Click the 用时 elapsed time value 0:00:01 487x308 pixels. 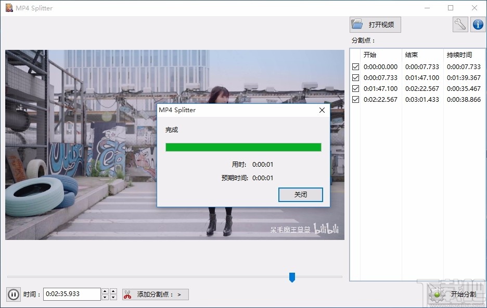(x=263, y=165)
